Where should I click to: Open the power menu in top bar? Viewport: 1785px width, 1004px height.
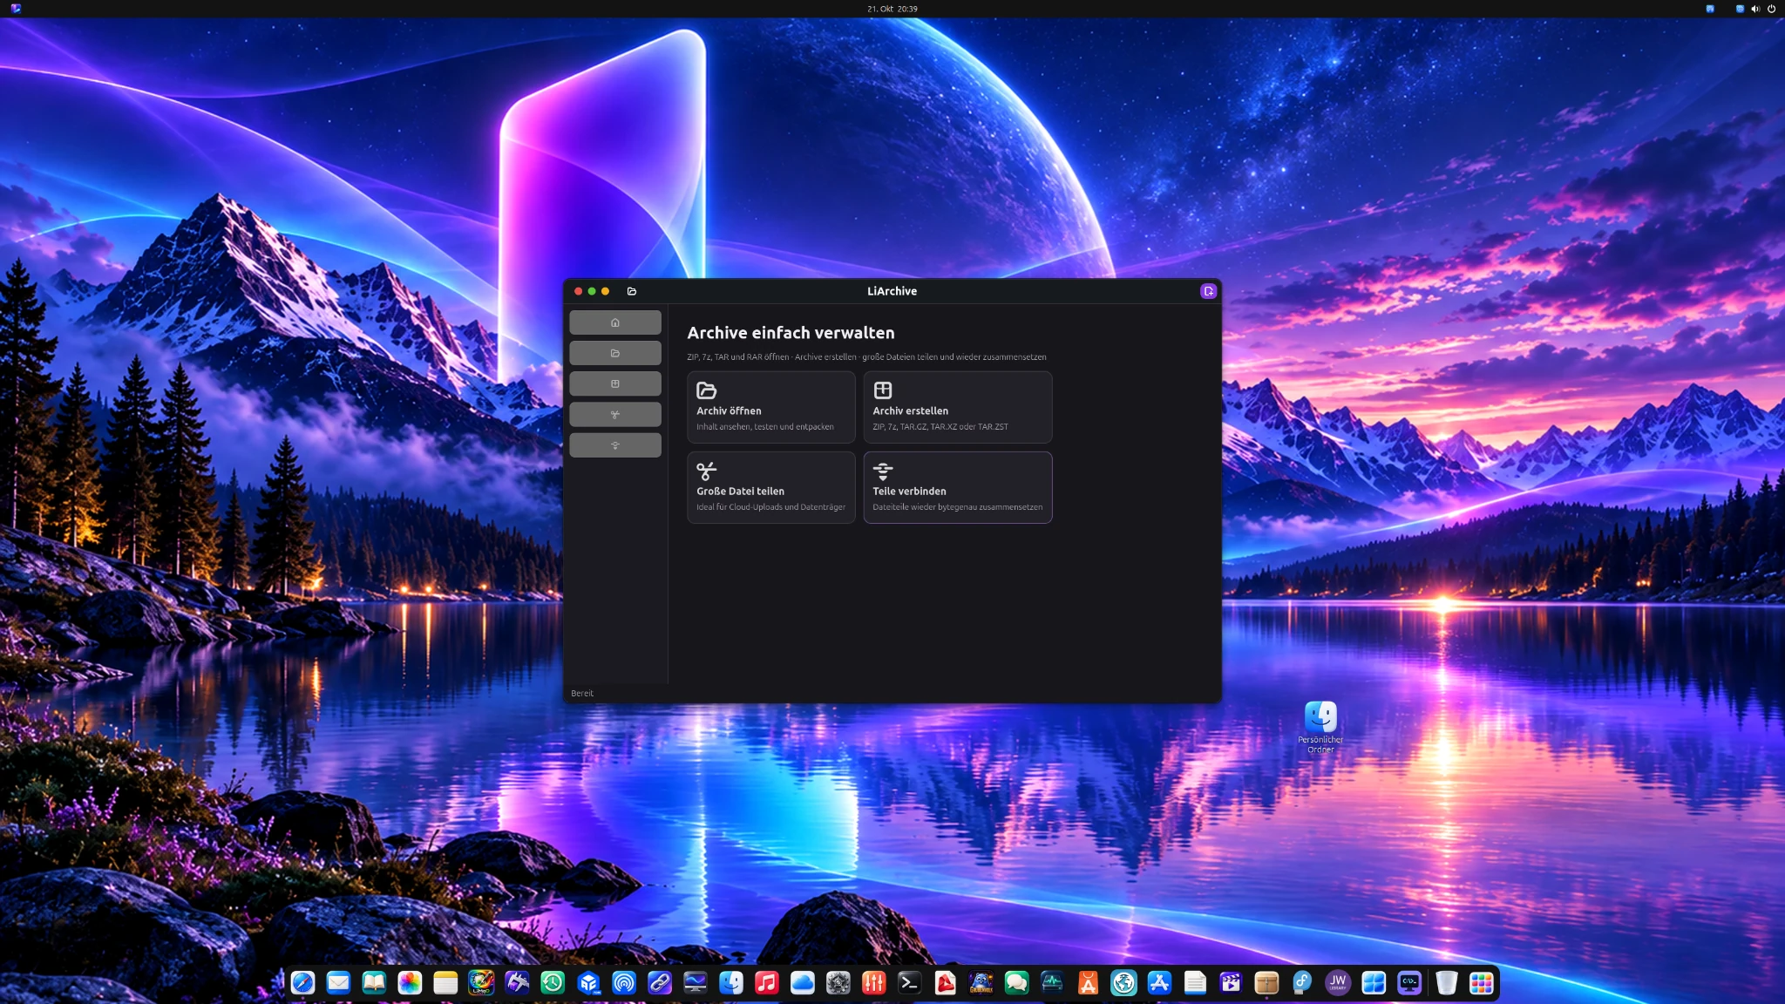point(1771,9)
